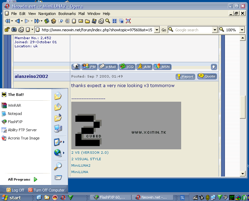Click the MSN contact button
249x201 pixels.
point(162,67)
